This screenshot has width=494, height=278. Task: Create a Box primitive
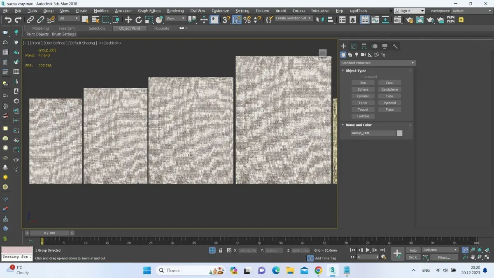tap(363, 83)
